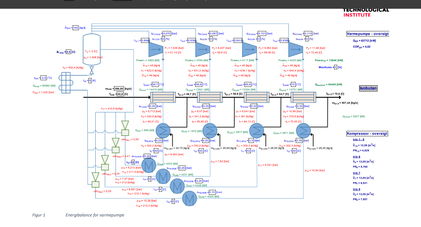Image resolution: width=421 pixels, height=227 pixels.
Task: Click the m_inlet field showing 398,00
Action: (119, 89)
